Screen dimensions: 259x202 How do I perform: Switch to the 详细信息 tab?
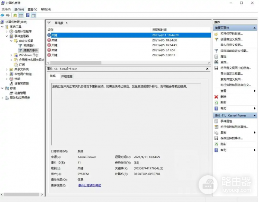pos(67,76)
